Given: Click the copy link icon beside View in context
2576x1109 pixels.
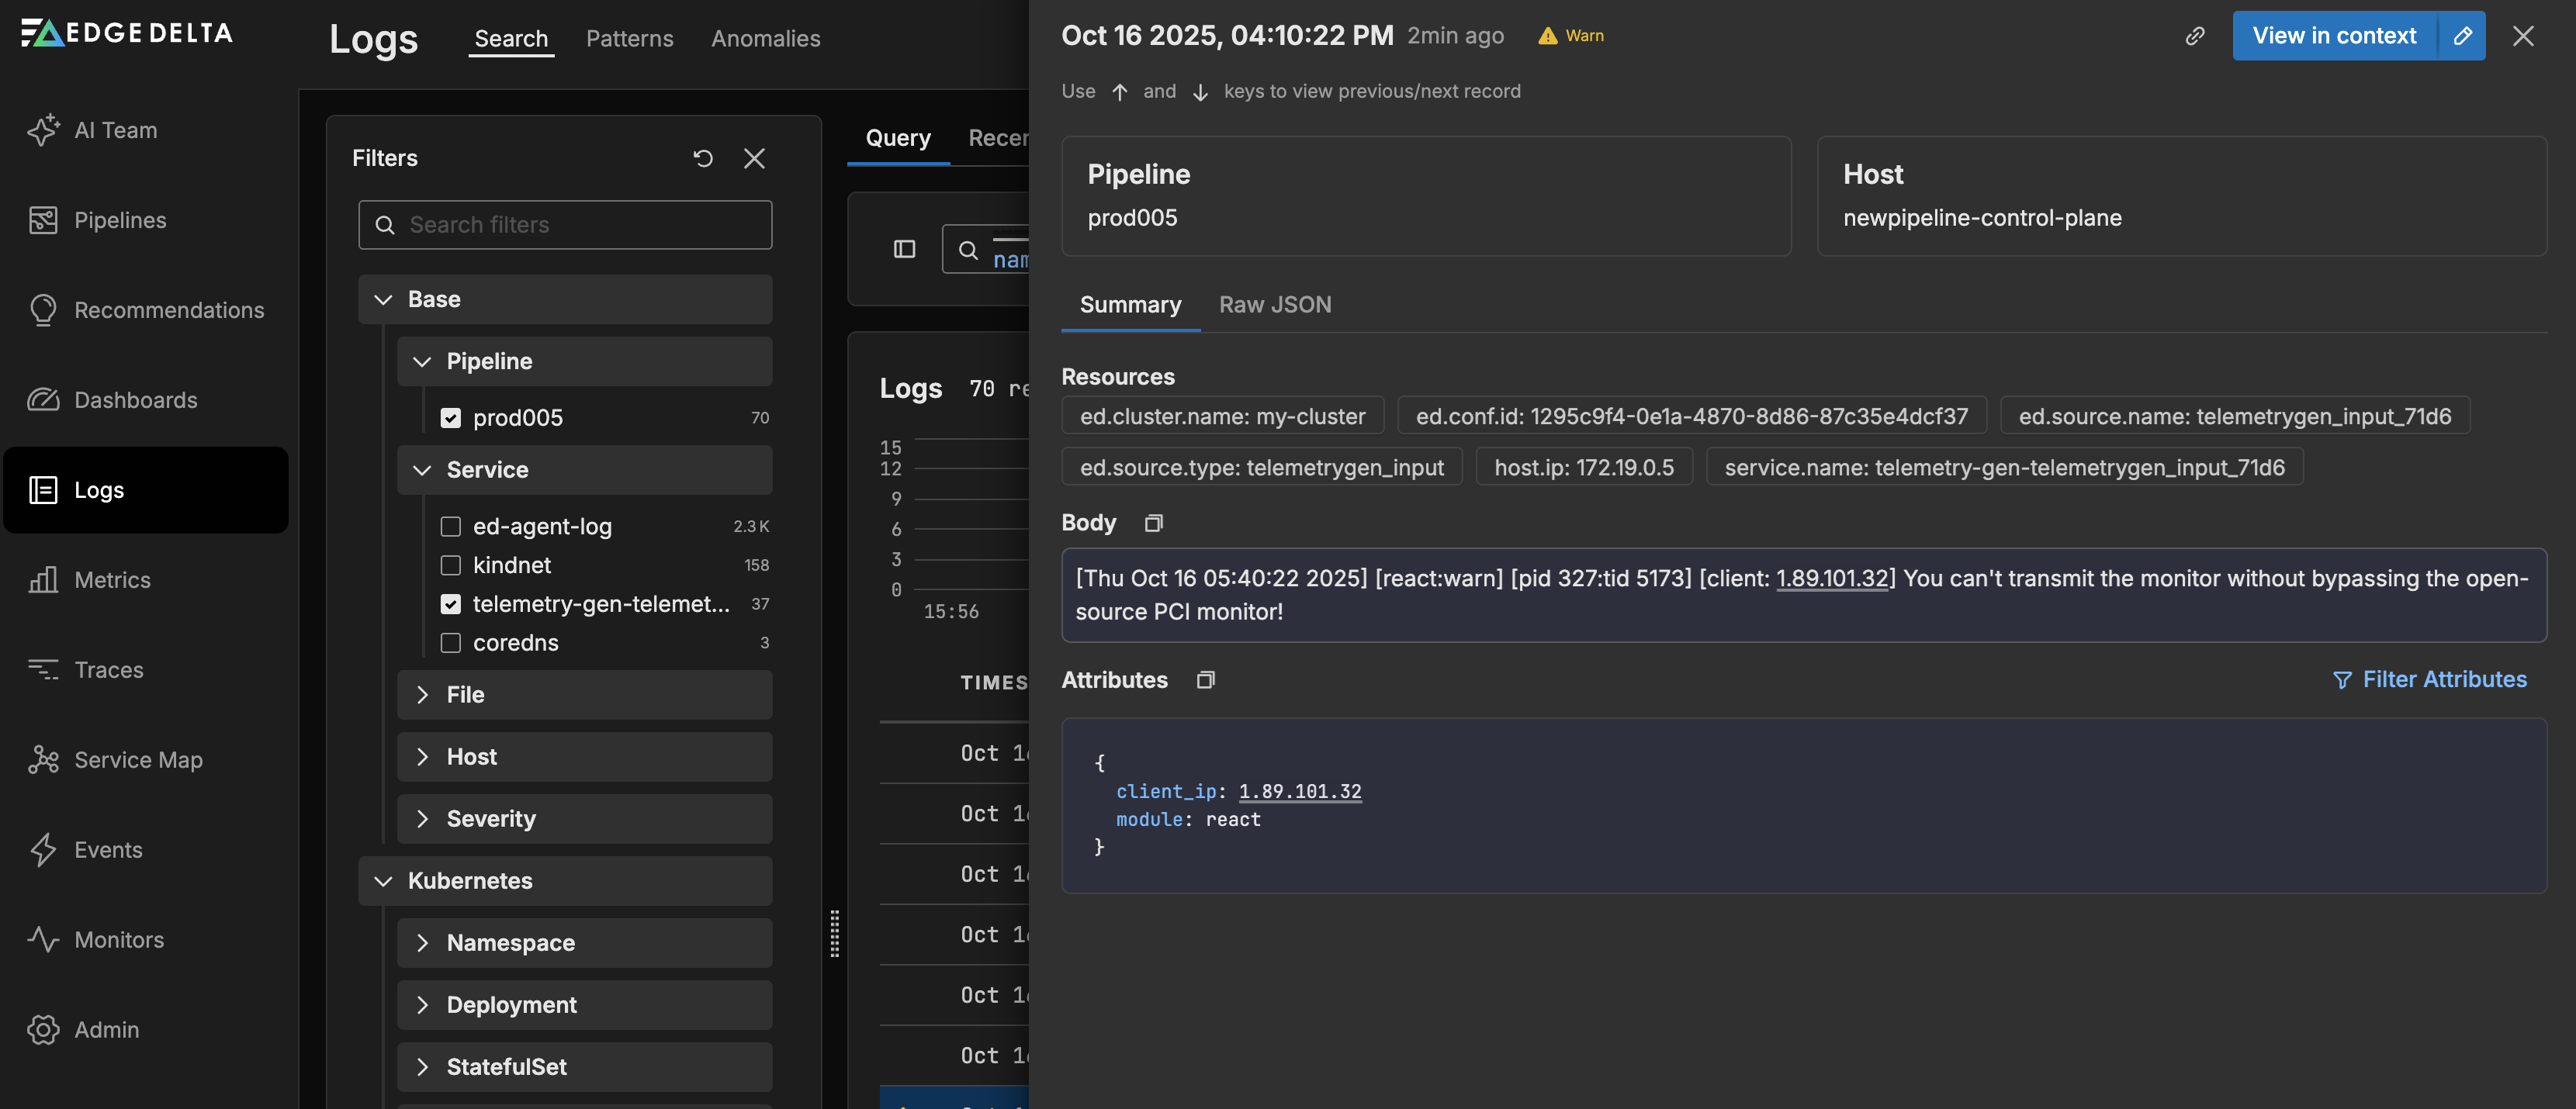Looking at the screenshot, I should [2194, 36].
